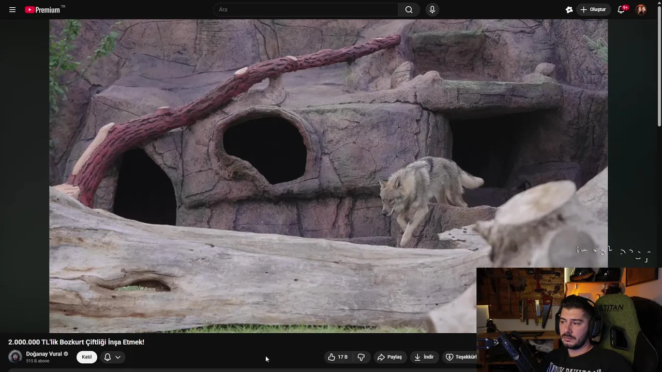This screenshot has width=662, height=372.
Task: Click the Katıl join button
Action: [x=87, y=357]
